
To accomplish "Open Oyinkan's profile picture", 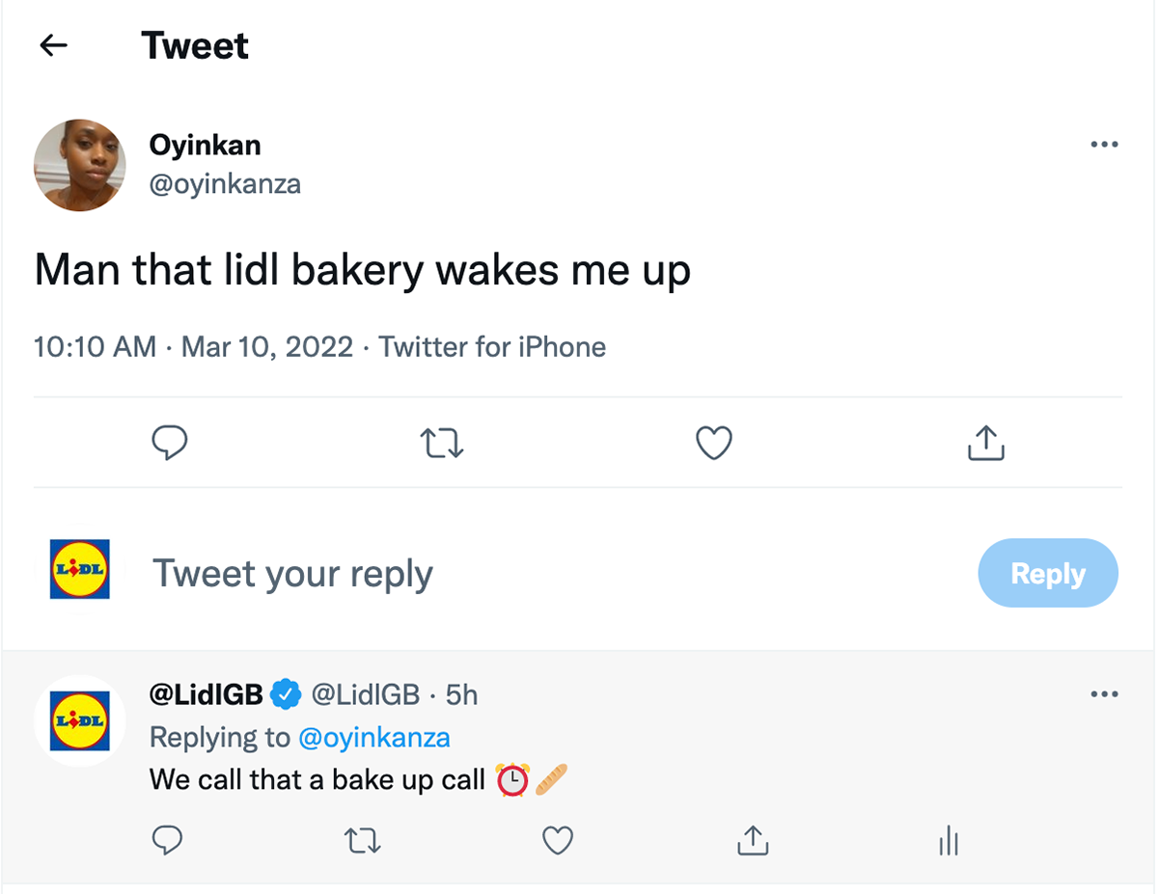I will [x=80, y=166].
